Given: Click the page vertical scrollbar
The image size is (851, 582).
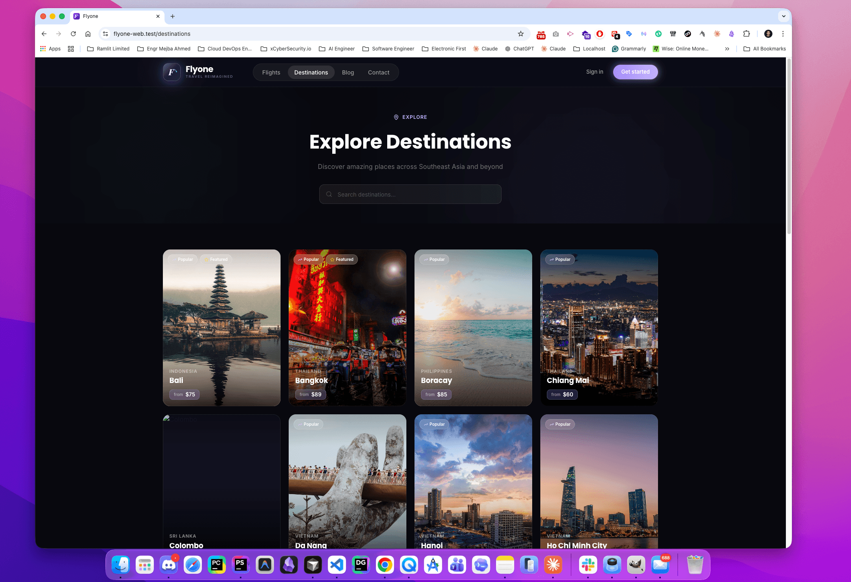Looking at the screenshot, I should pos(789,147).
